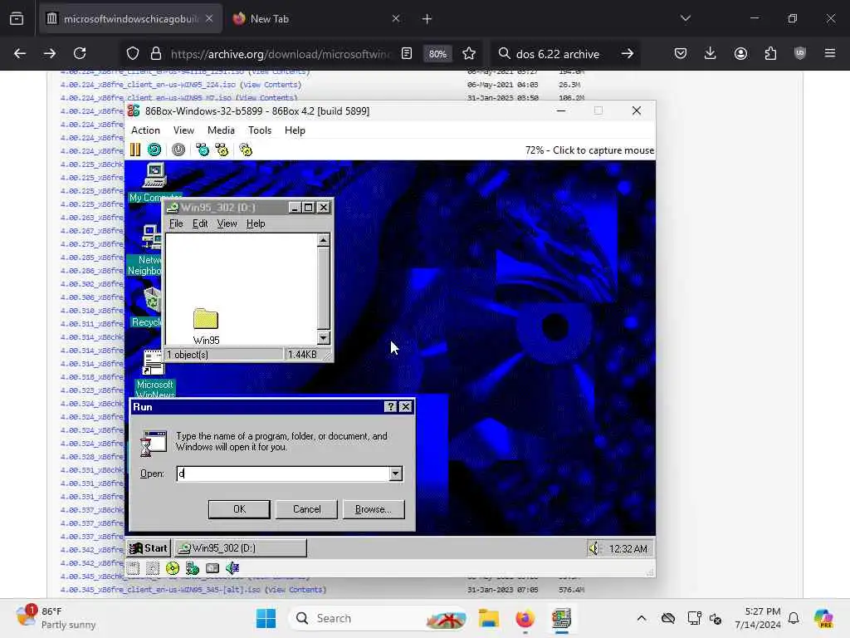Show hidden icons in Windows tray
Screen dimensions: 850x638
tap(642, 618)
